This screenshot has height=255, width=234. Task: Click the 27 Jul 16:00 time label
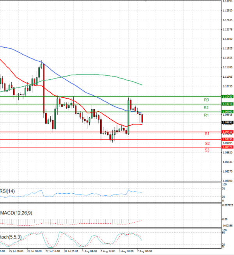(53, 251)
